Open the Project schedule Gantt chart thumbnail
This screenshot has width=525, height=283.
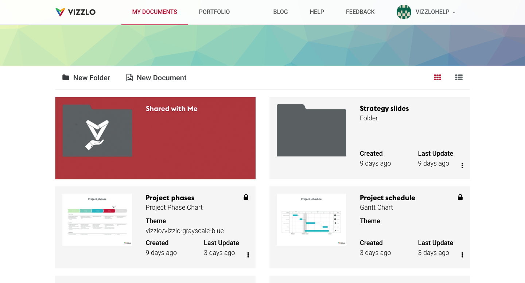coord(311,220)
